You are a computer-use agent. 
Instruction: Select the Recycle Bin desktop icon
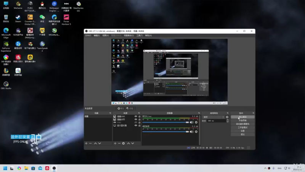[6, 19]
